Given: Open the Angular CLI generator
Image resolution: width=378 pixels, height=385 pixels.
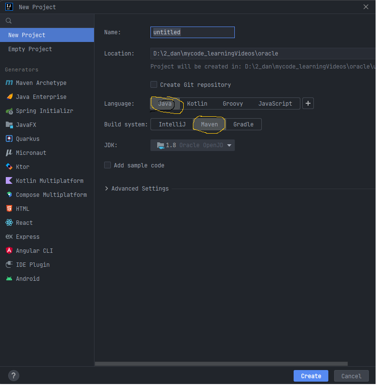Looking at the screenshot, I should click(47, 251).
